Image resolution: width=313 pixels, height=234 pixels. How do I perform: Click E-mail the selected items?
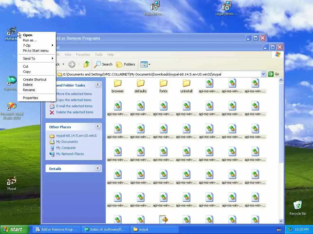74,106
